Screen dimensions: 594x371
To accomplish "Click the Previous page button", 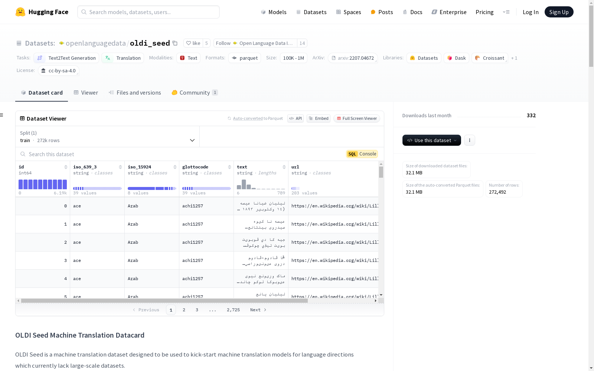I will (146, 310).
